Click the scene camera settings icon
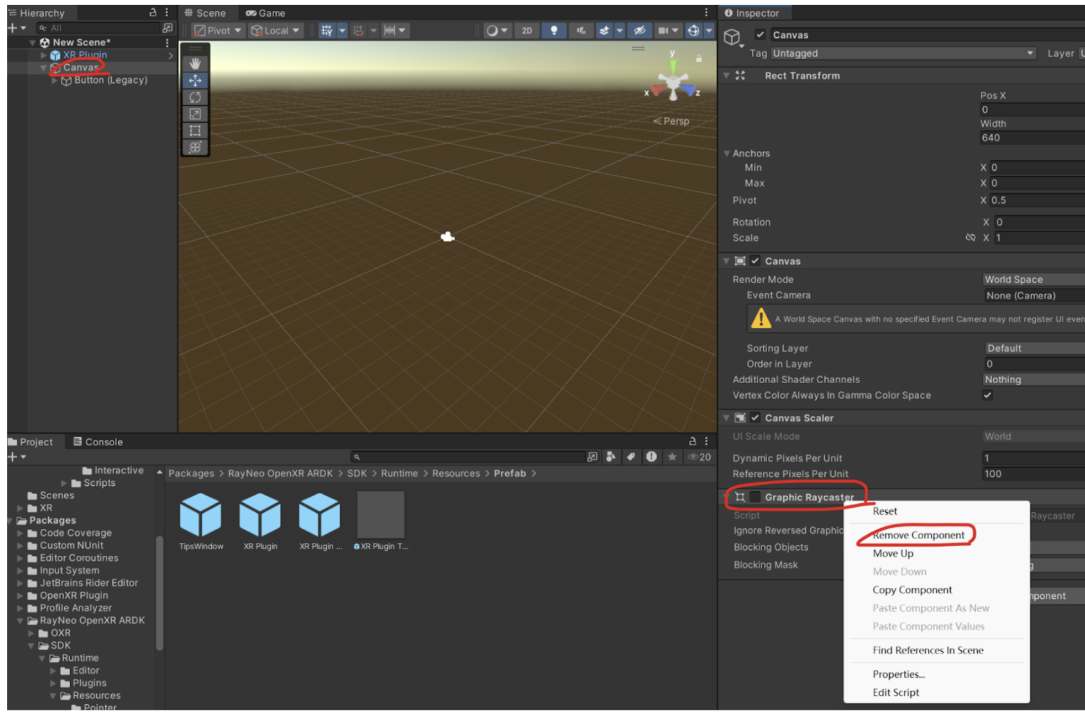 663,30
